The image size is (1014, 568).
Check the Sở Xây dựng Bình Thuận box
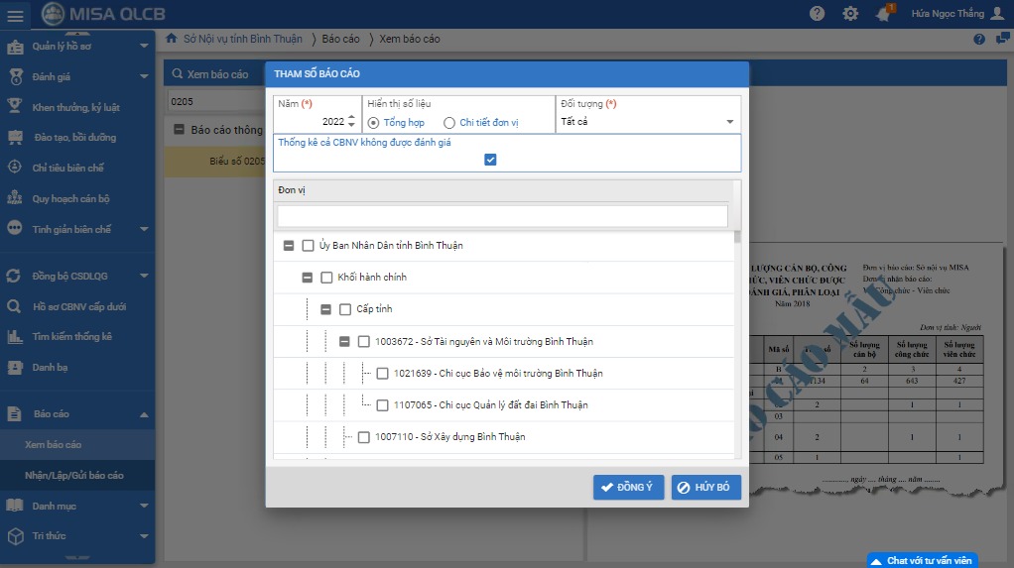click(x=364, y=437)
